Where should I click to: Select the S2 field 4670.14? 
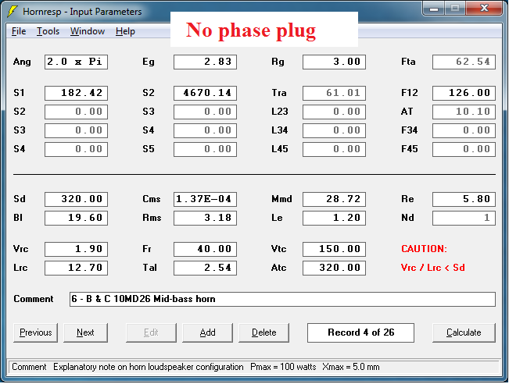205,93
